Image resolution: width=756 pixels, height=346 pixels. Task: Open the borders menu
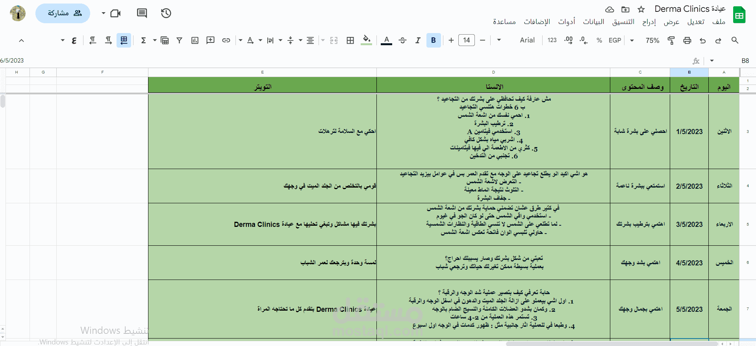350,40
